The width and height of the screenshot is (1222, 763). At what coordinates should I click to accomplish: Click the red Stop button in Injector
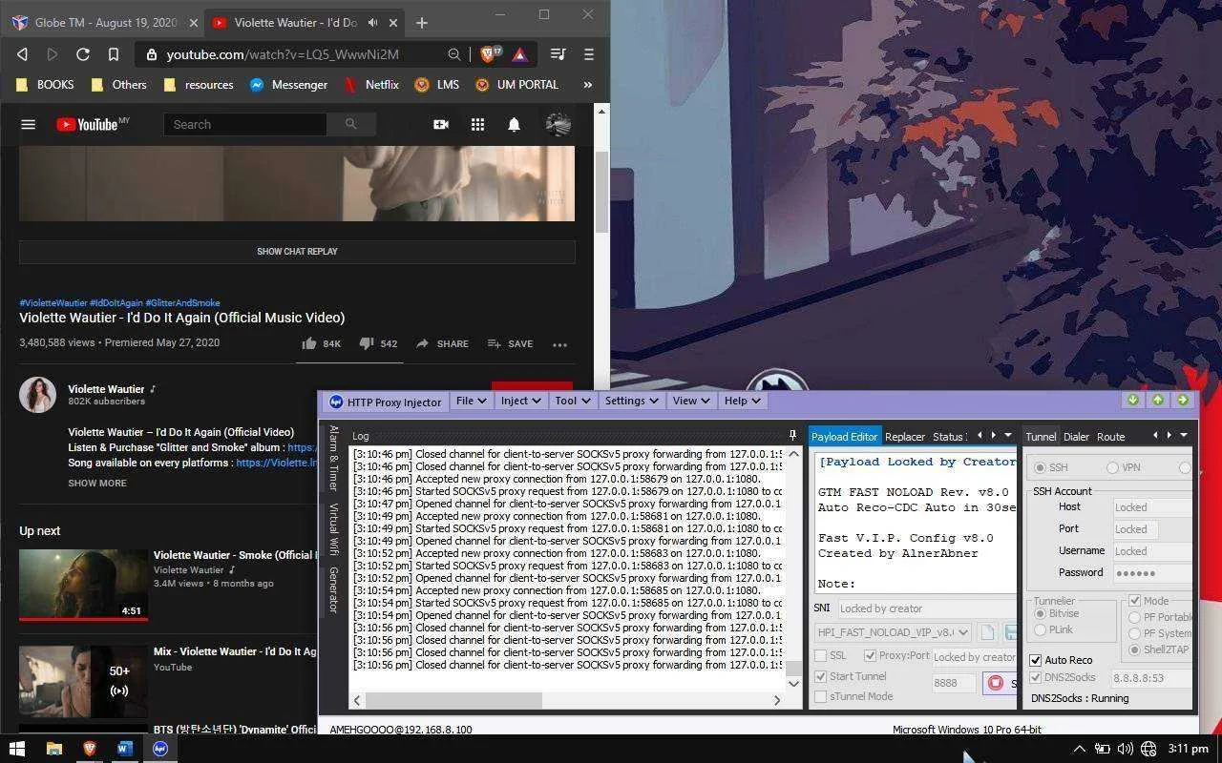[996, 683]
